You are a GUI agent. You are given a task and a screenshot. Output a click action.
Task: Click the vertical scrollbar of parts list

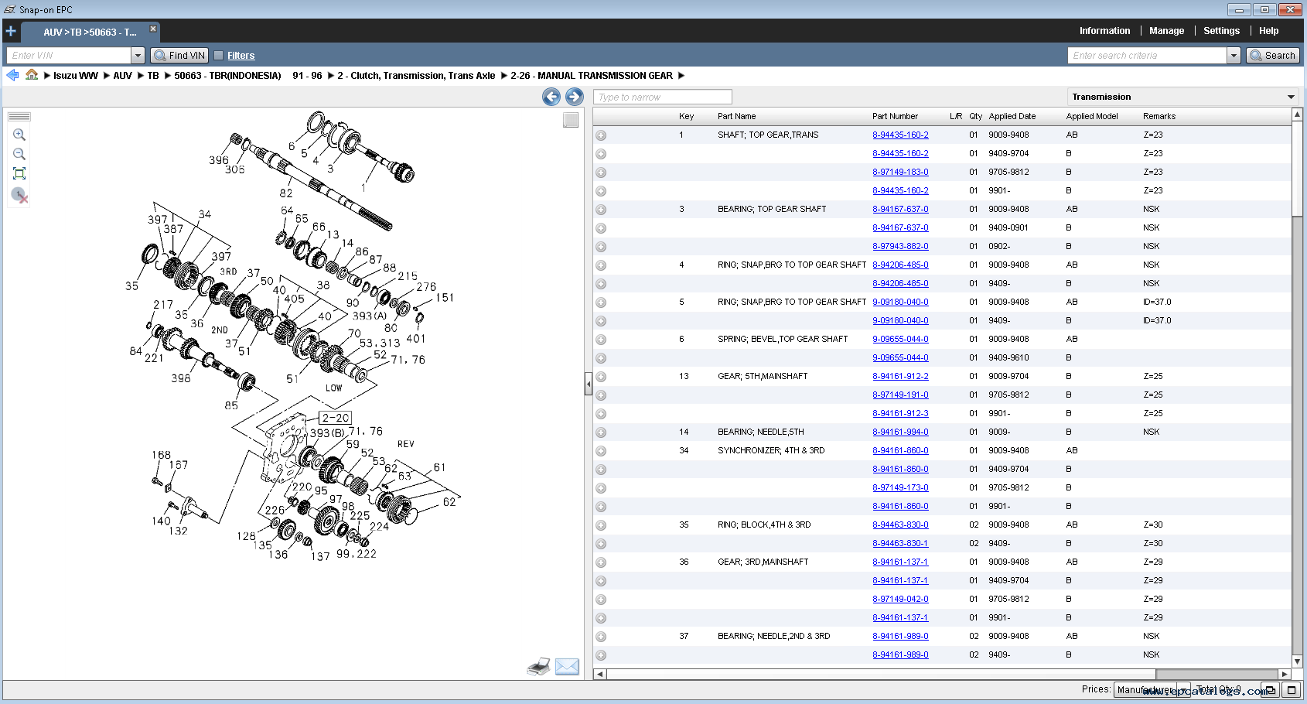coord(1297,169)
